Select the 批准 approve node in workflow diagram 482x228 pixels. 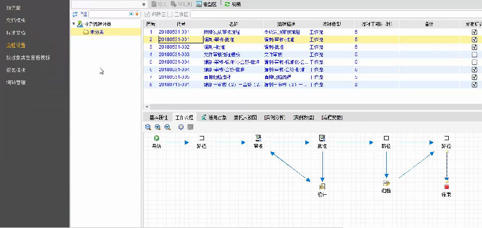(x=322, y=139)
